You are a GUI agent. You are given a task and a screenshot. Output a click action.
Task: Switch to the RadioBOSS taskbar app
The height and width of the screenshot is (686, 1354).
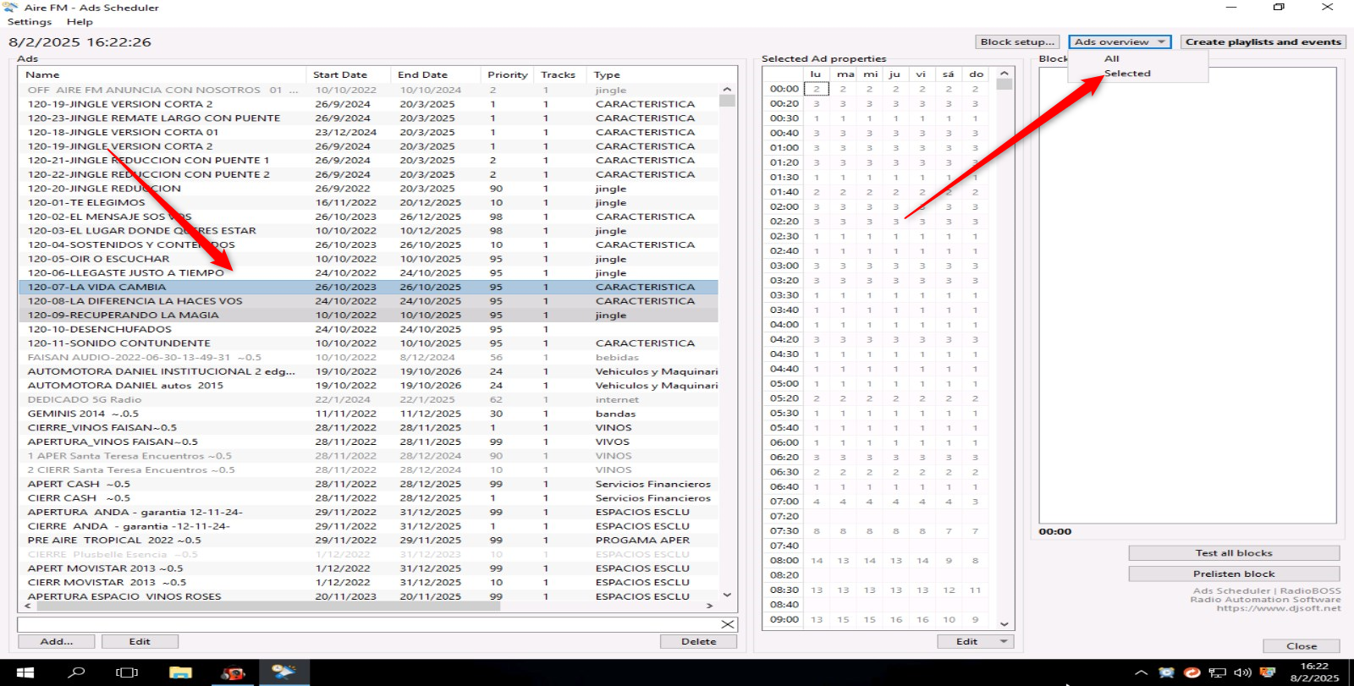(233, 672)
